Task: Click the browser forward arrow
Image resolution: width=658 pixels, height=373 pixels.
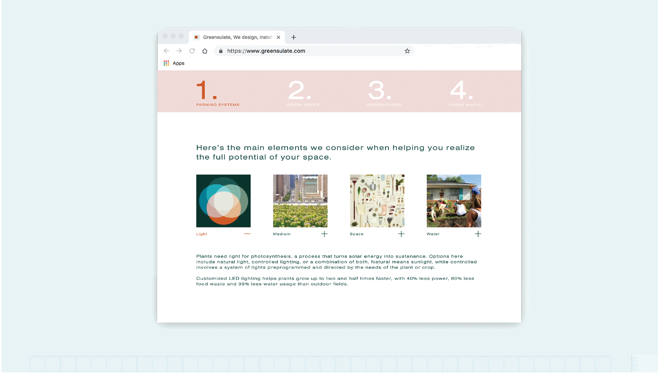Action: tap(179, 51)
